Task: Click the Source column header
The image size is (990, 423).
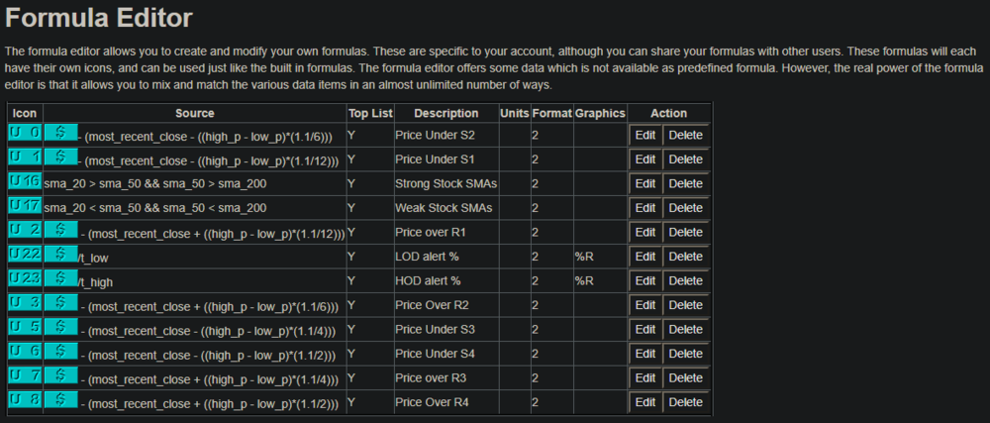Action: pos(194,113)
